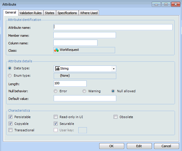Screen dimensions: 182x151
Task: Click the WorkRequest class icon
Action: click(56, 50)
